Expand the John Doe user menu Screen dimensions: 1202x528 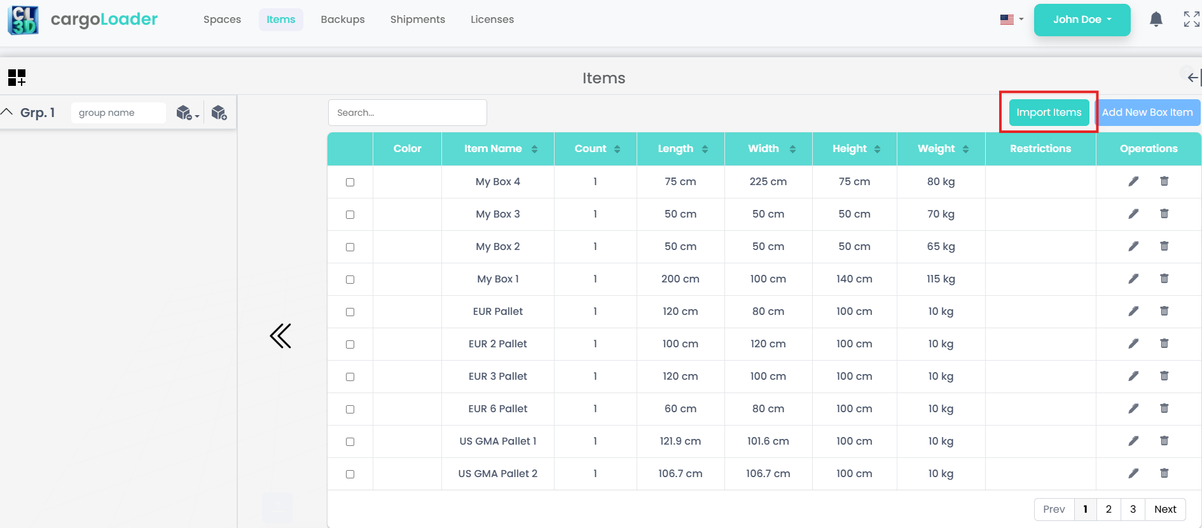(1082, 20)
